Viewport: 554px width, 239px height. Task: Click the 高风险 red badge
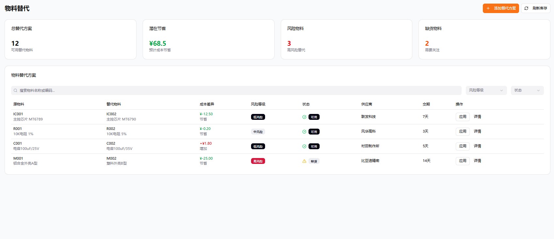pyautogui.click(x=258, y=161)
